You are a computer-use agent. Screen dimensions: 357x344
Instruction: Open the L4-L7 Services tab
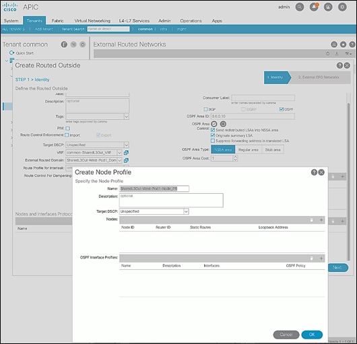click(134, 21)
